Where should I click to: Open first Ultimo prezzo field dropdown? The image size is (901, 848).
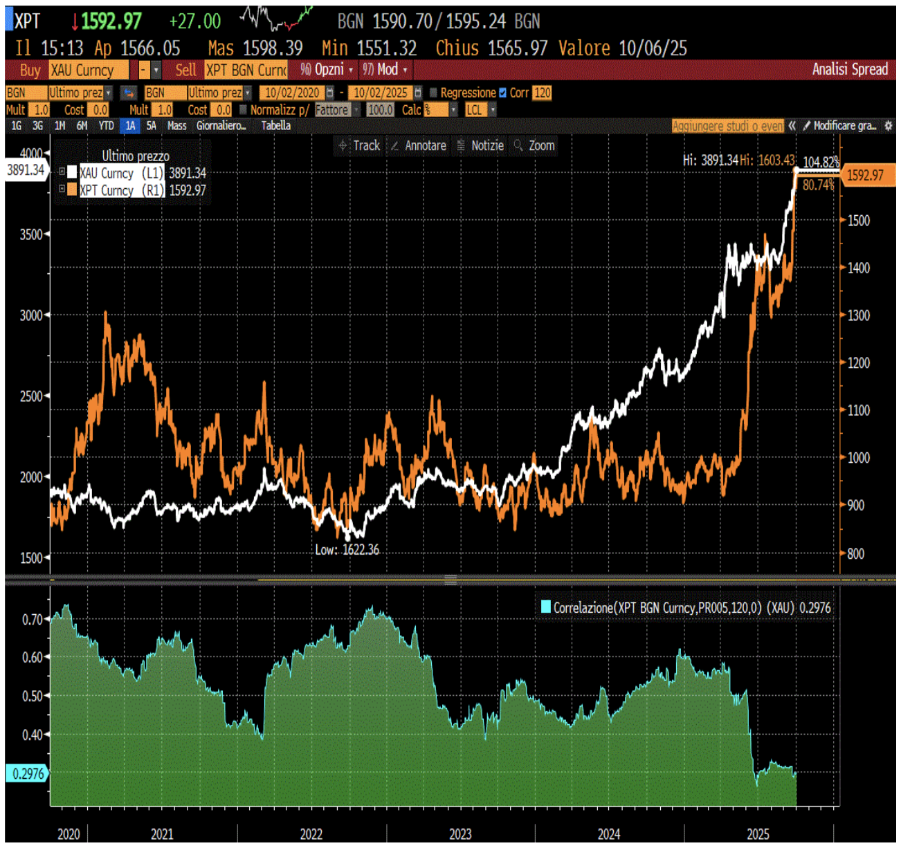pos(109,93)
